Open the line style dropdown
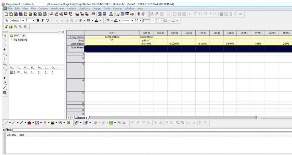Screen dimensions: 292x155 click(132, 21)
